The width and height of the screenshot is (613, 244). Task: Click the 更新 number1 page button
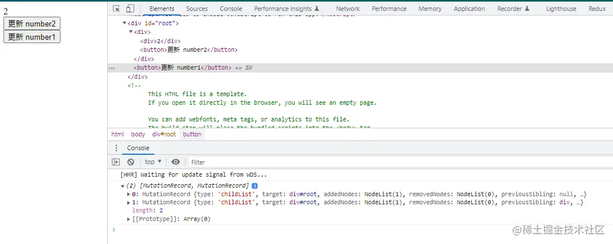click(32, 37)
